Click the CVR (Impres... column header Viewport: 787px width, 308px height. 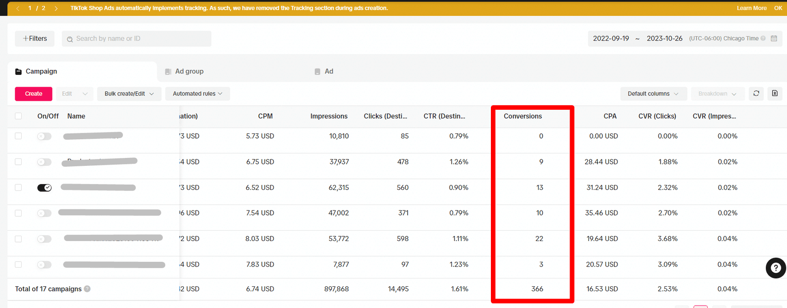pos(714,116)
